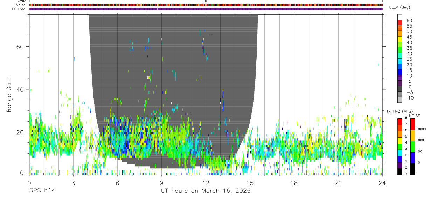Click the '12' label in TX FRQ legend
Viewport: 430px width, 198px height.
(405, 155)
